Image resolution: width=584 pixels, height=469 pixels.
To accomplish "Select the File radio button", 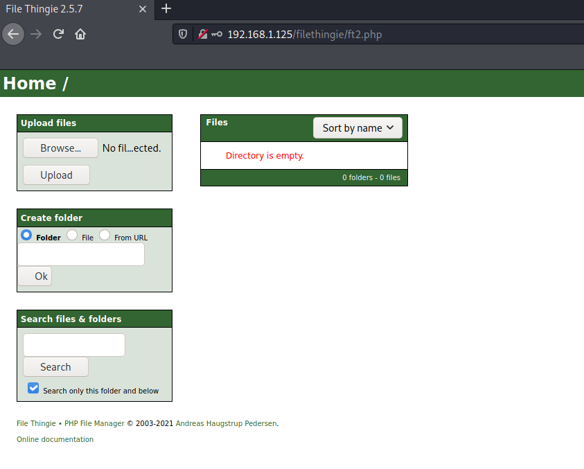I will tap(72, 236).
